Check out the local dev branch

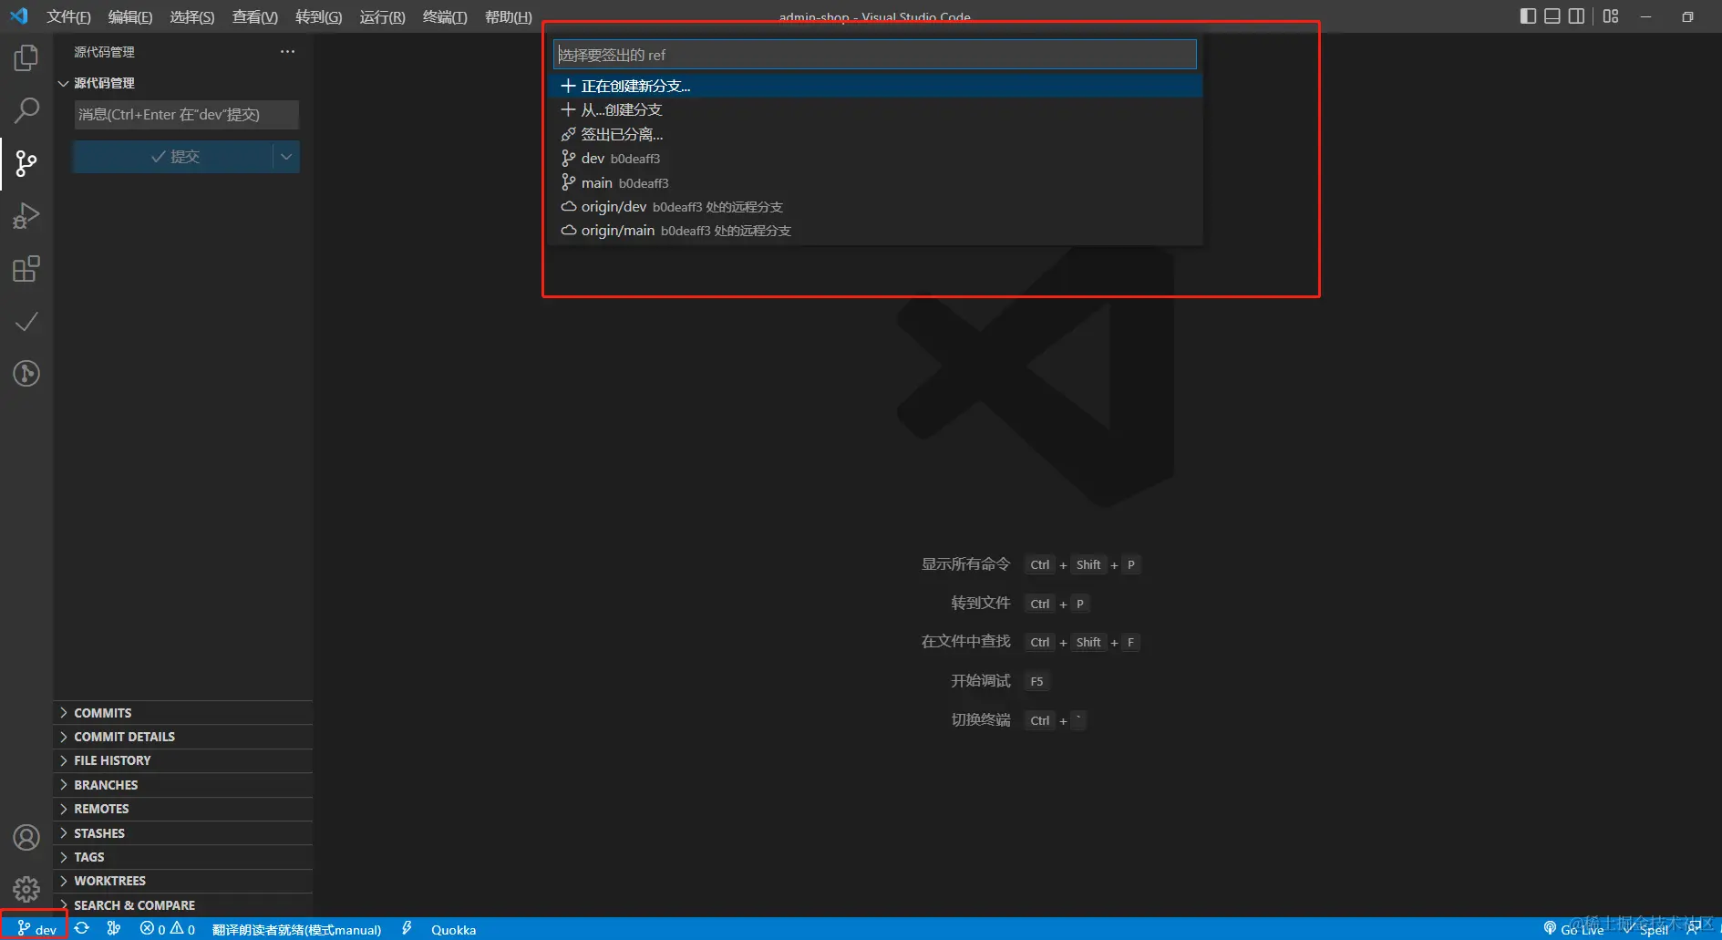pyautogui.click(x=875, y=159)
